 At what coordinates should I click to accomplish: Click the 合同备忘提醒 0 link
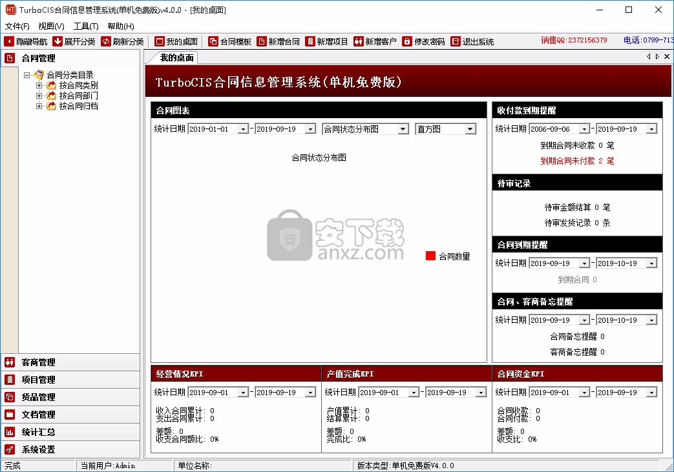577,336
